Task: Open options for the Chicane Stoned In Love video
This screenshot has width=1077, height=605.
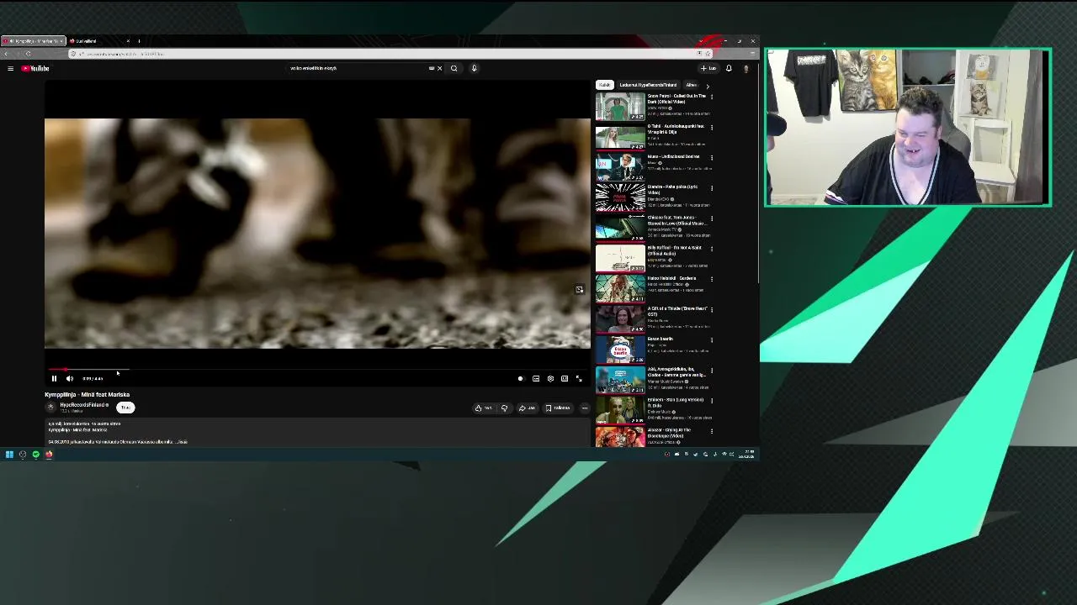Action: 712,218
